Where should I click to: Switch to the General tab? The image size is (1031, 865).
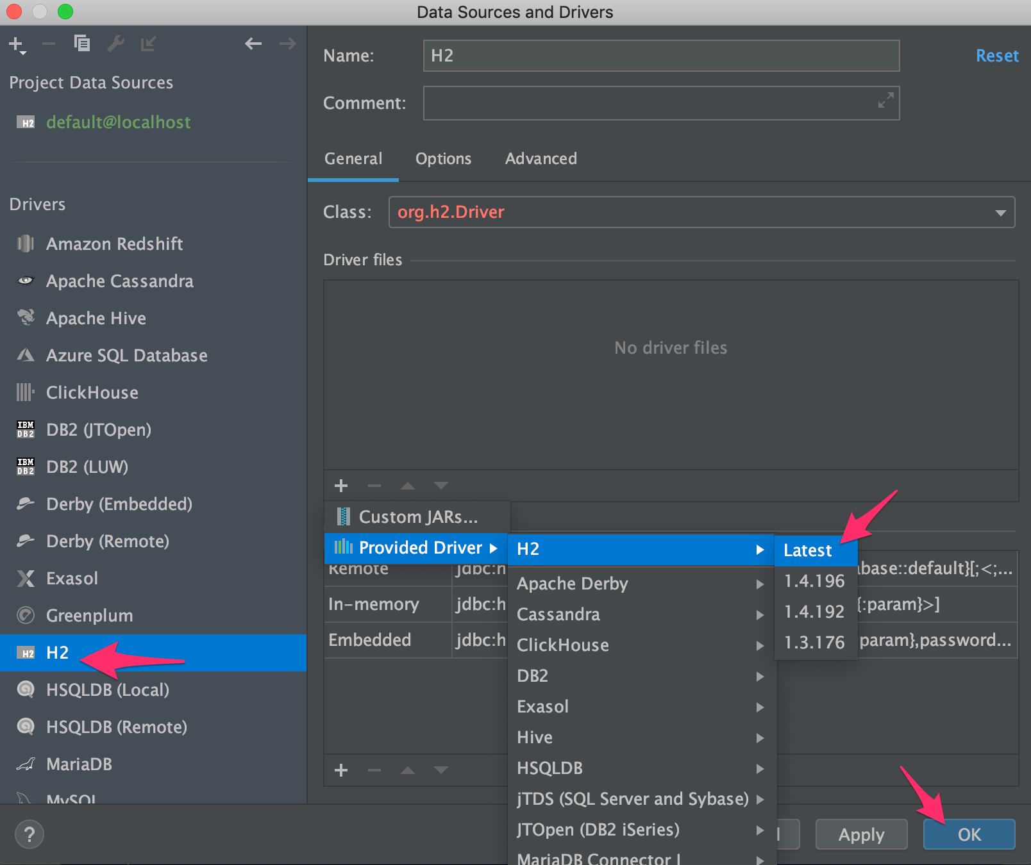click(x=353, y=158)
